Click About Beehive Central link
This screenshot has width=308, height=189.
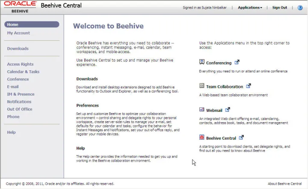pyautogui.click(x=284, y=184)
